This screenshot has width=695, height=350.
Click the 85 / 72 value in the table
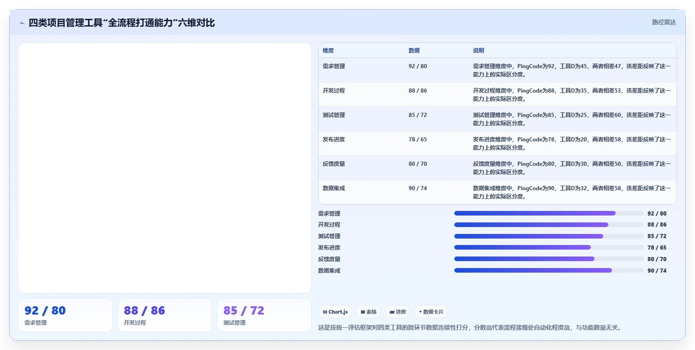point(418,115)
